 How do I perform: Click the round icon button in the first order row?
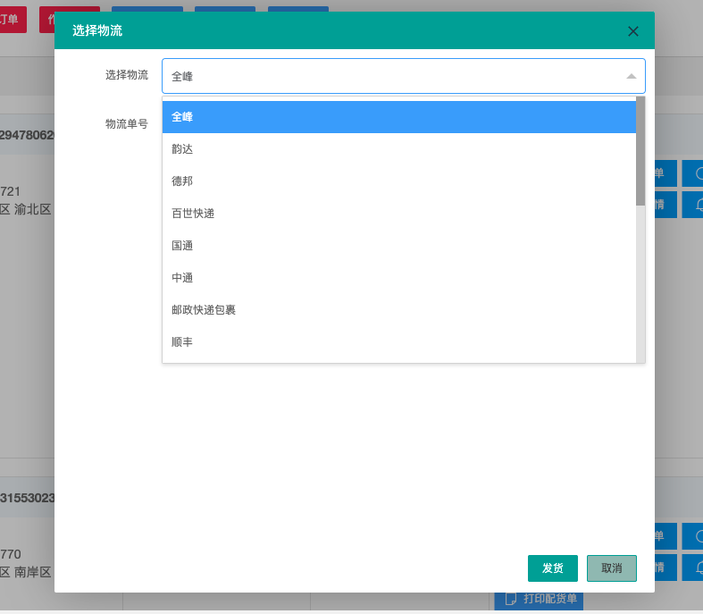pyautogui.click(x=697, y=173)
